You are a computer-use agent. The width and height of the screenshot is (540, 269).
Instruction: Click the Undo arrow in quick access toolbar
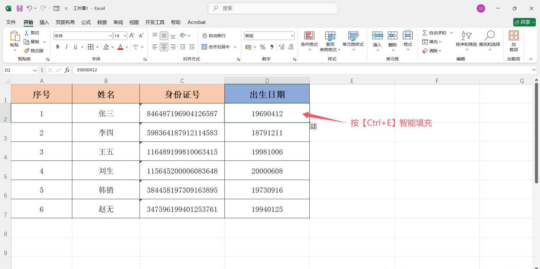[30, 8]
